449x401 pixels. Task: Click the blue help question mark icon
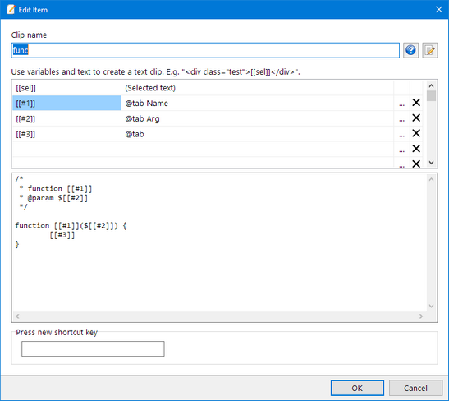410,50
